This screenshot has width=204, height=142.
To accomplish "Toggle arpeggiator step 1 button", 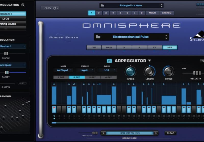I will (x=54, y=110).
